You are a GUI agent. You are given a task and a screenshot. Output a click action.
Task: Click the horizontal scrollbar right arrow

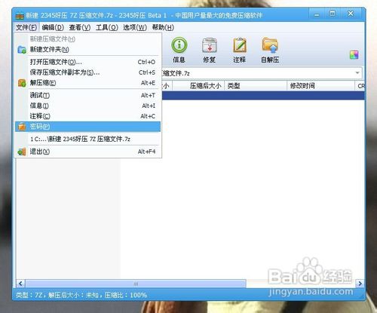point(360,284)
